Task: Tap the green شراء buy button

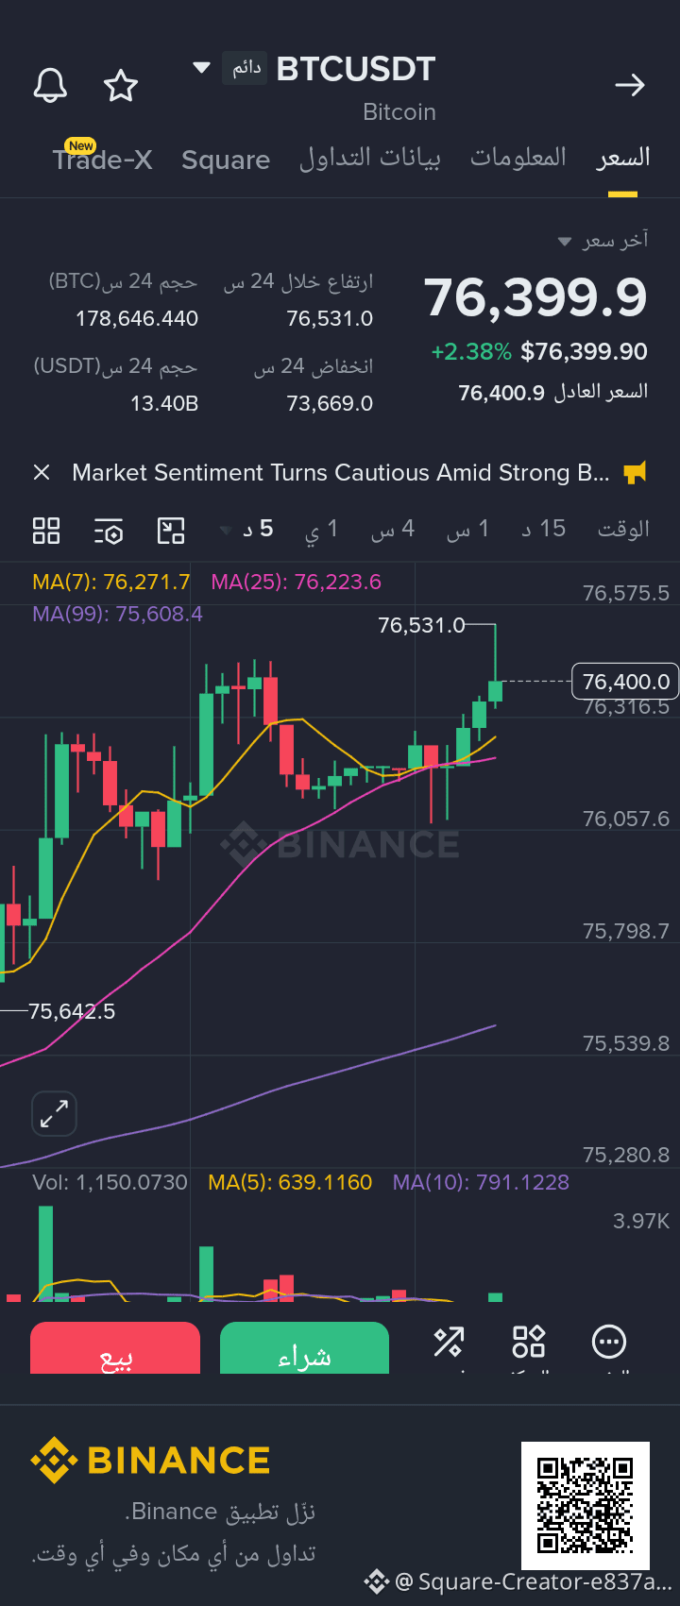Action: [x=304, y=1348]
